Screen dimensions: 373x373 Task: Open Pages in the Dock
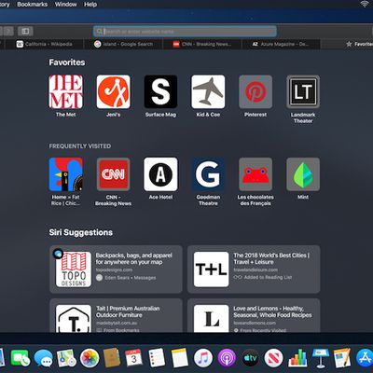point(342,358)
